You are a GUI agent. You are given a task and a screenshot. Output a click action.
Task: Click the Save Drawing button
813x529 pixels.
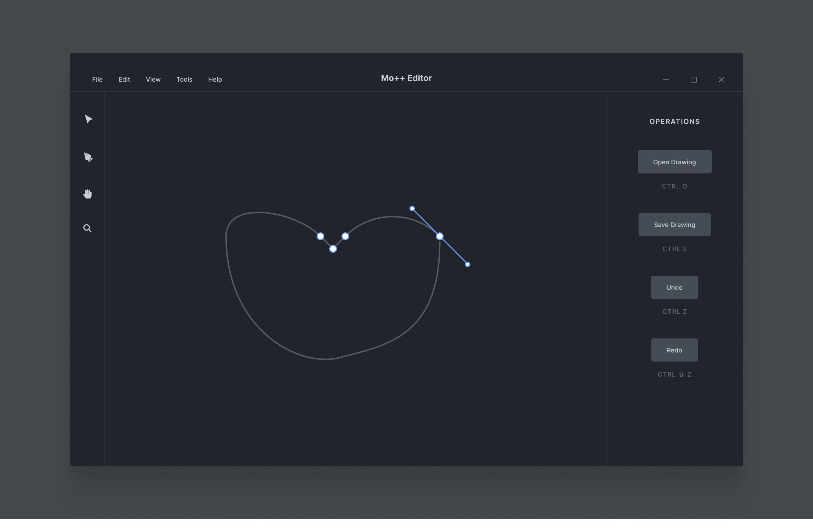click(674, 225)
